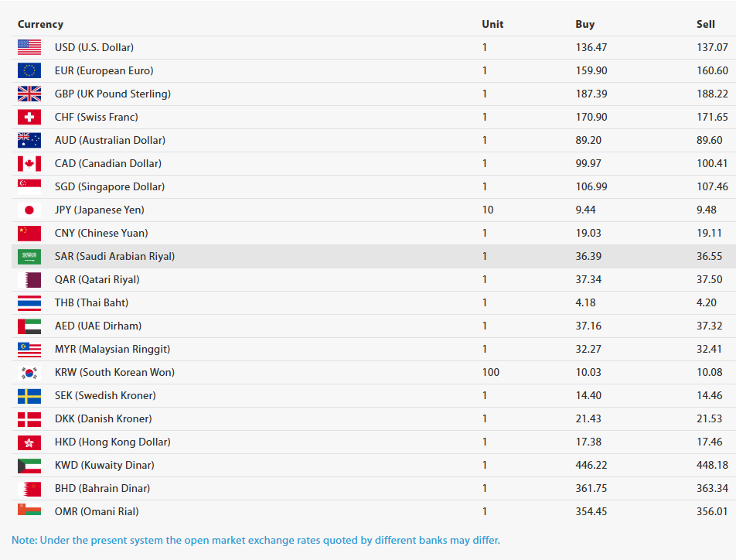Click the United States flag icon
This screenshot has width=736, height=560.
pos(29,47)
